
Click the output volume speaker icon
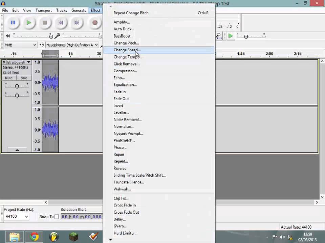click(8, 36)
